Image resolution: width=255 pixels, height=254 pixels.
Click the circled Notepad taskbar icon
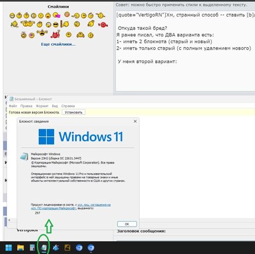point(44,248)
